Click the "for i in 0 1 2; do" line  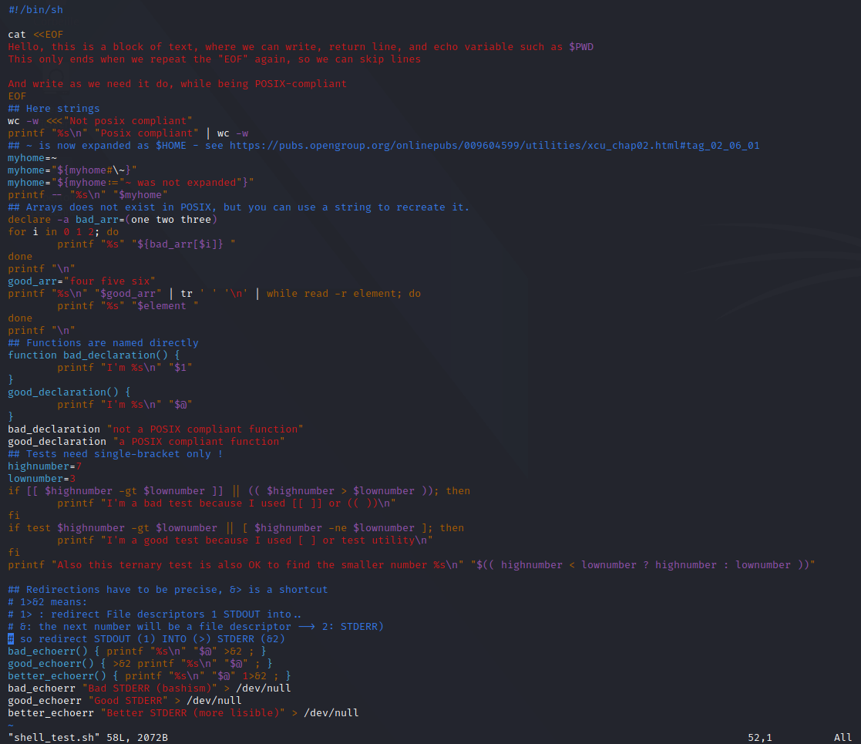click(x=63, y=232)
